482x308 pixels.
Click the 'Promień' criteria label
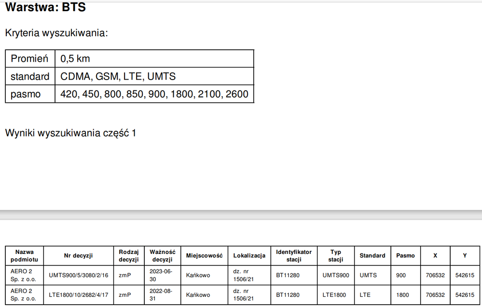click(29, 58)
